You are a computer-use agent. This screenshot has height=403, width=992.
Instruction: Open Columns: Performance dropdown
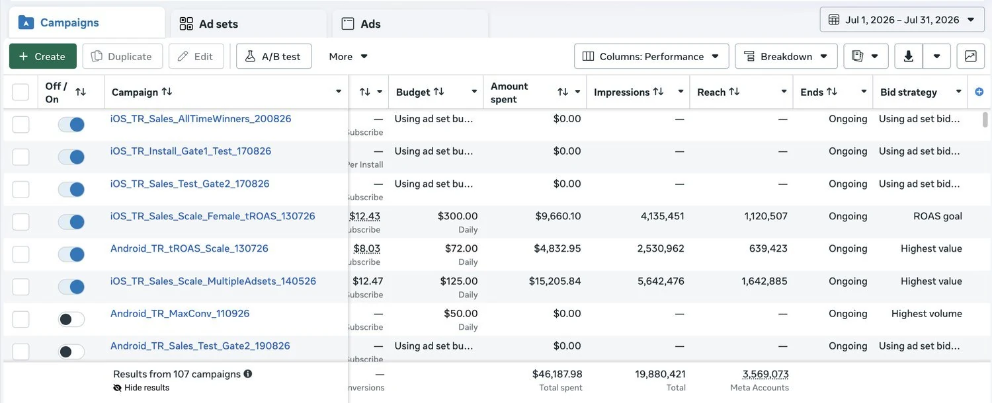coord(651,56)
